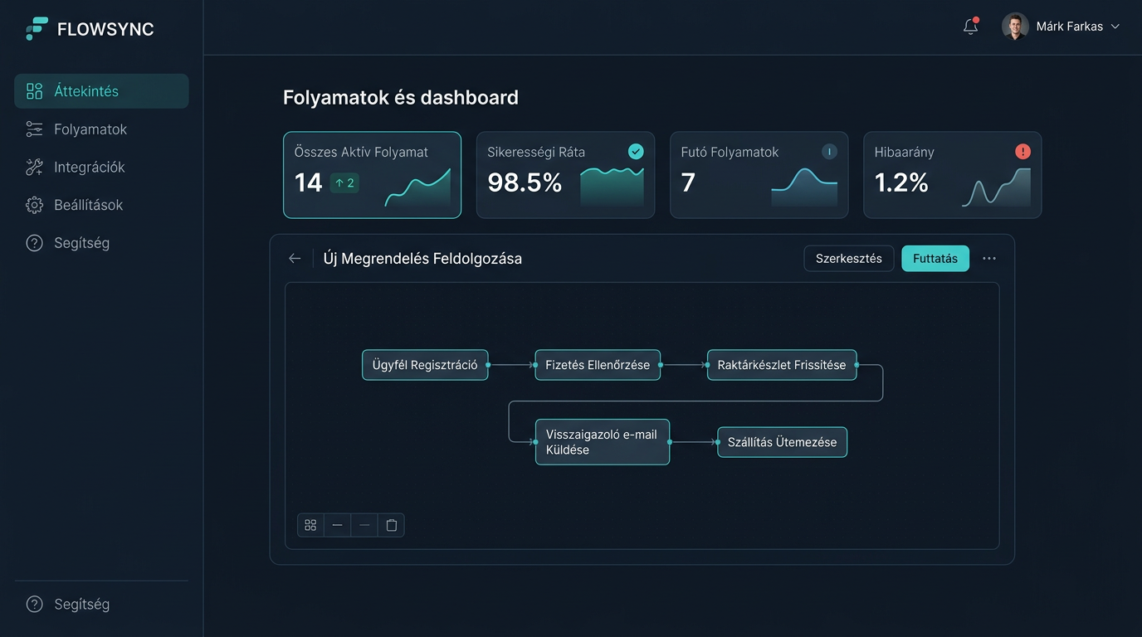Click the Beállítások gear icon
Screen dimensions: 1142x637
coord(34,205)
